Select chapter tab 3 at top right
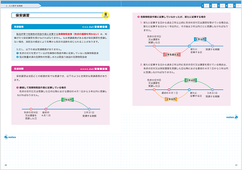The image size is (242, 170). click(x=219, y=5)
